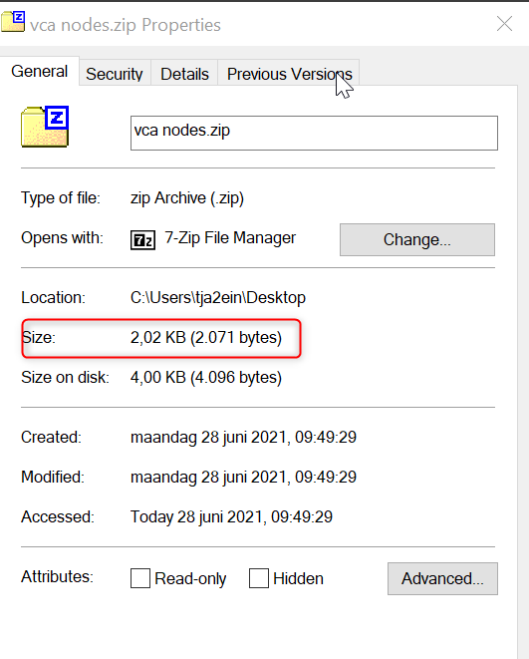Click the Size on disk value
The image size is (529, 659).
click(x=205, y=378)
